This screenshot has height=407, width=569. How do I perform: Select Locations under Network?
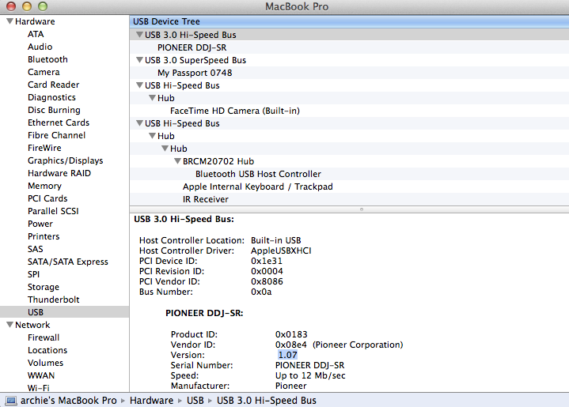47,350
